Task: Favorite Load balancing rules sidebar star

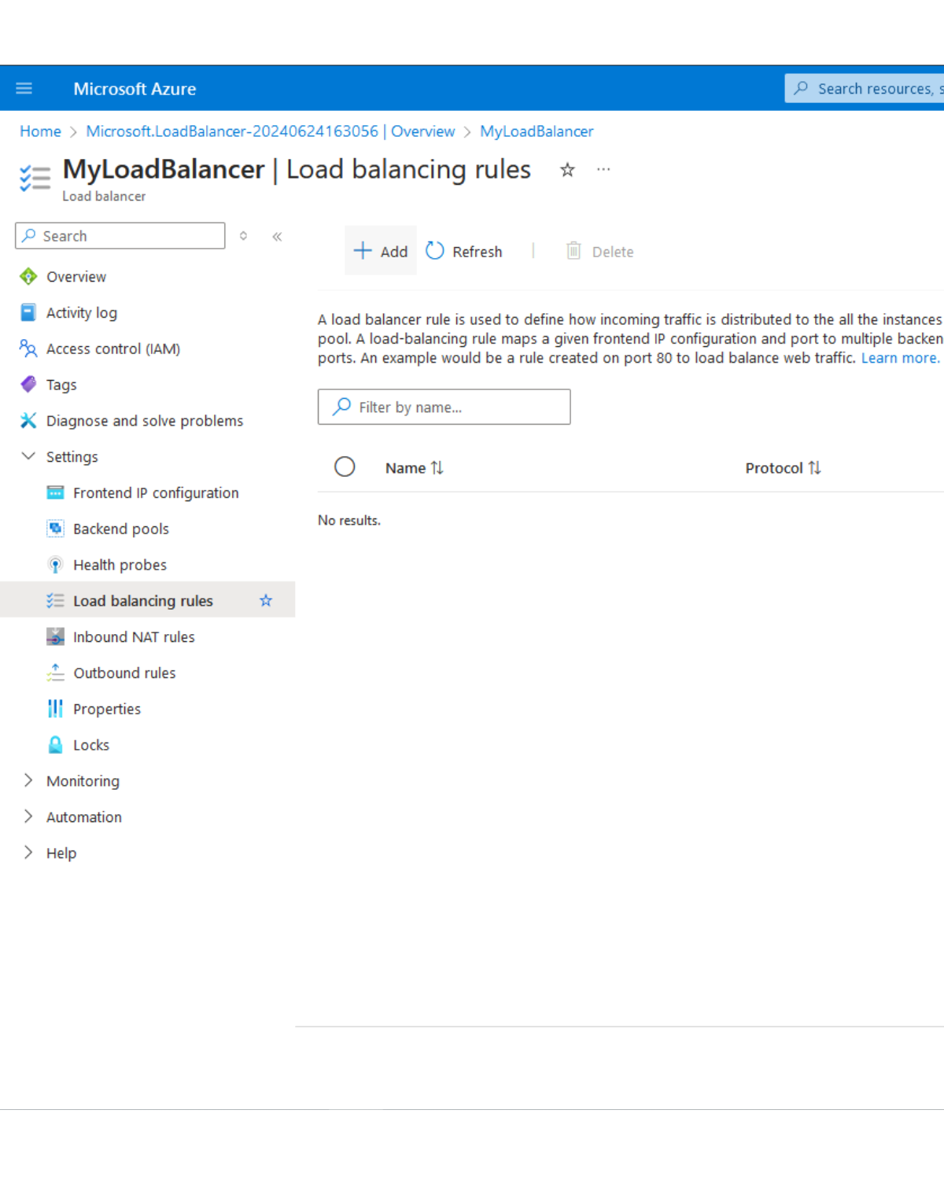Action: pos(266,600)
